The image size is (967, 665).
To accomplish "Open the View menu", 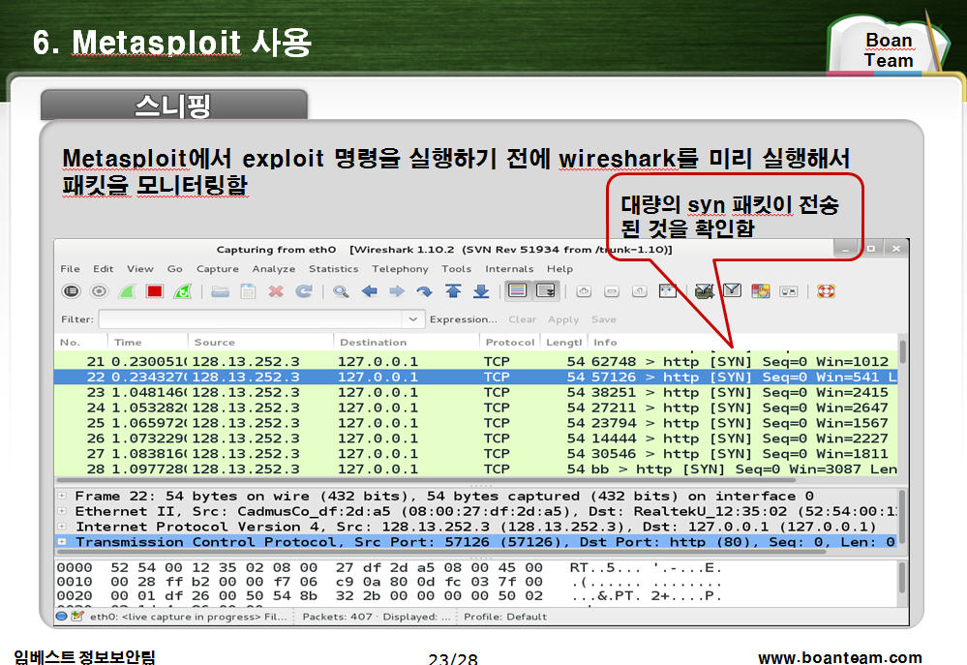I will (x=140, y=269).
